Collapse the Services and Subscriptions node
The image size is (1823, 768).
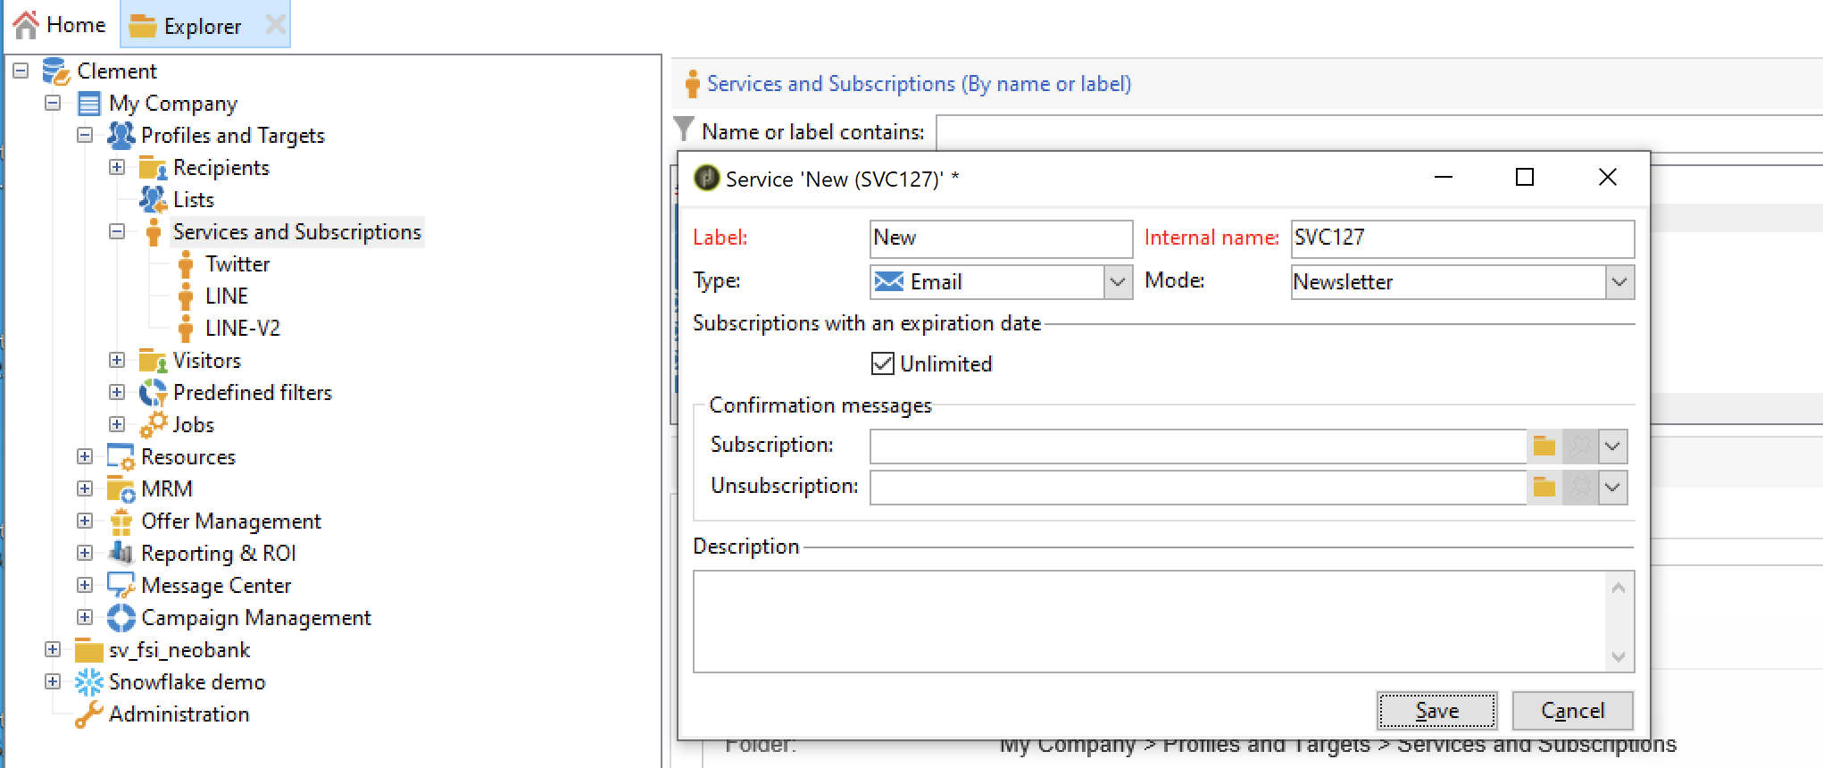click(x=117, y=231)
